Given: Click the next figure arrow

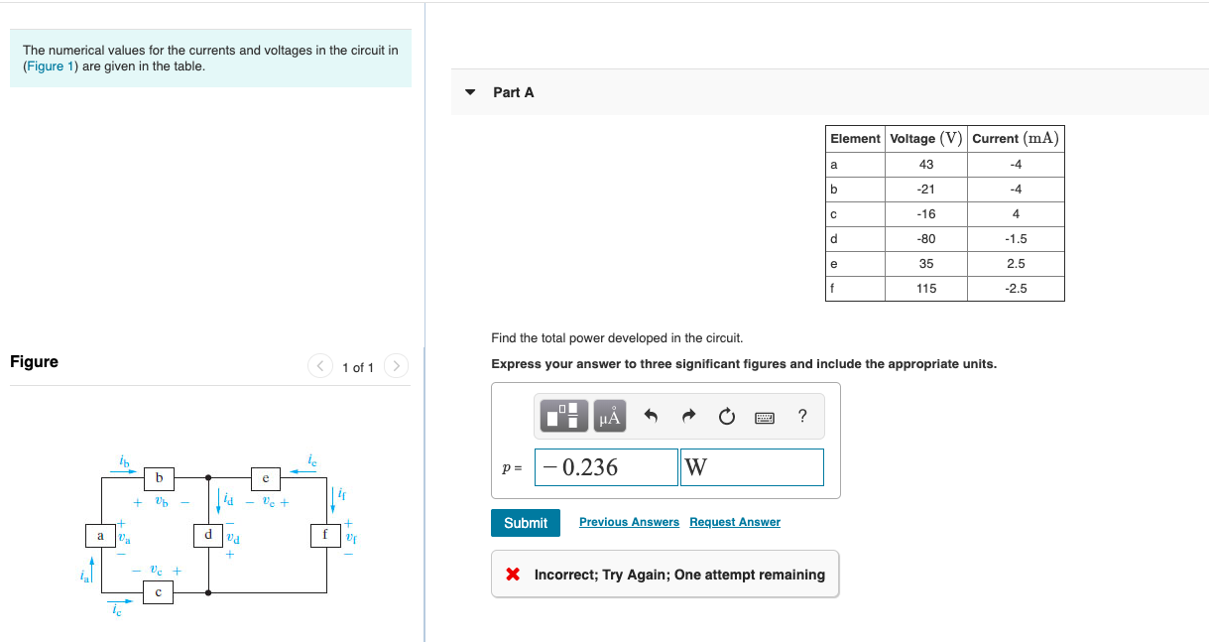Looking at the screenshot, I should [x=395, y=366].
